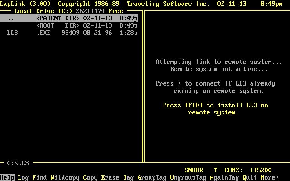The image size is (290, 181).
Task: Select Wildcopy in the command bar
Action: (x=65, y=177)
